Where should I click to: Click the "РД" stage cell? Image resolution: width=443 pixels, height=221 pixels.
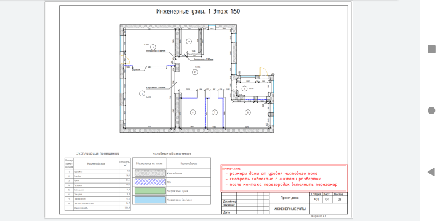316,200
